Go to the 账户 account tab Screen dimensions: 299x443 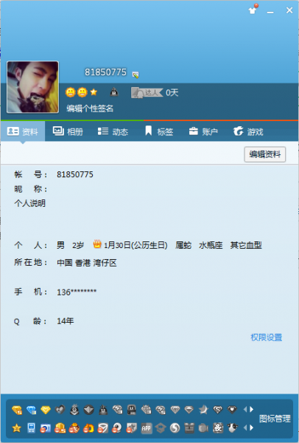[x=203, y=131]
